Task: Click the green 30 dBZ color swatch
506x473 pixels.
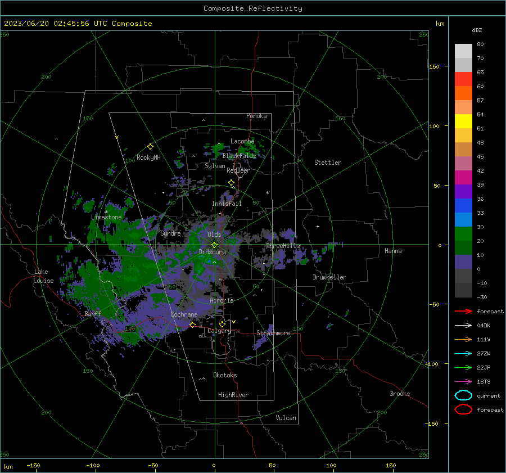Action: (463, 234)
